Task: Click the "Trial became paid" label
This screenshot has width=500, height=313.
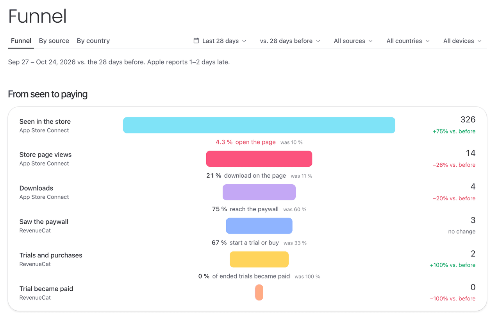Action: click(46, 289)
